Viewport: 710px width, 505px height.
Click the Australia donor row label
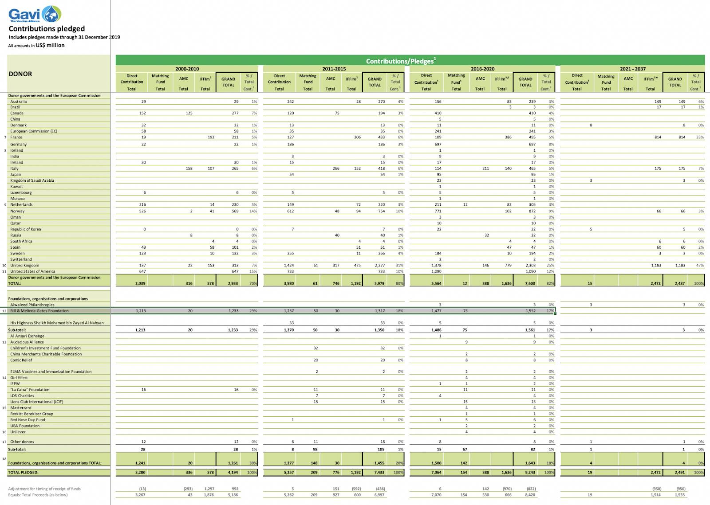pyautogui.click(x=19, y=102)
